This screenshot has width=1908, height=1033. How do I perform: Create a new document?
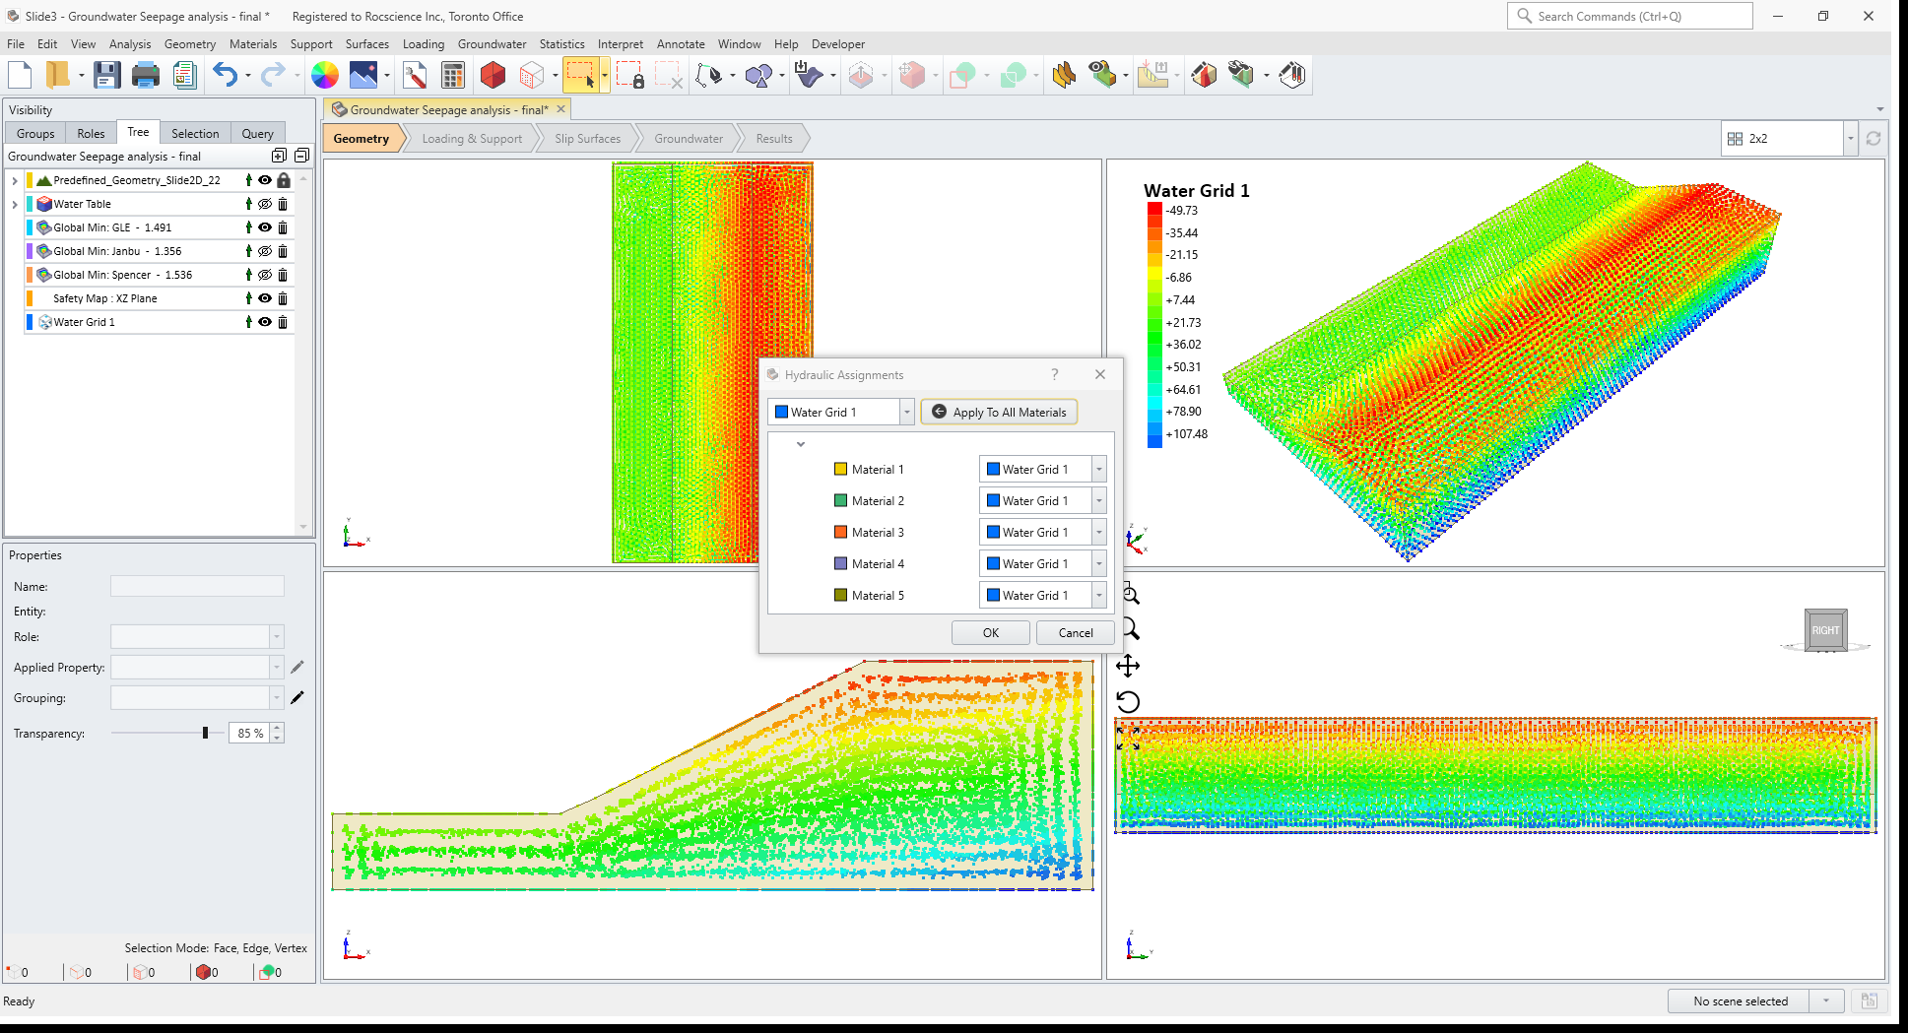(18, 75)
